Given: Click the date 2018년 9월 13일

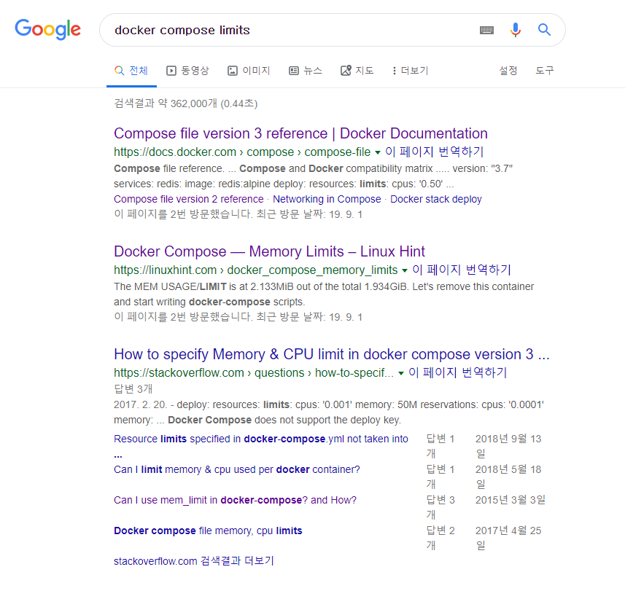Looking at the screenshot, I should [508, 446].
